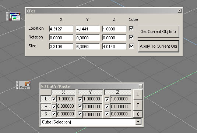
Task: Uncheck the L row Y checkbox in Cut'n'Paste
Action: 80,99
